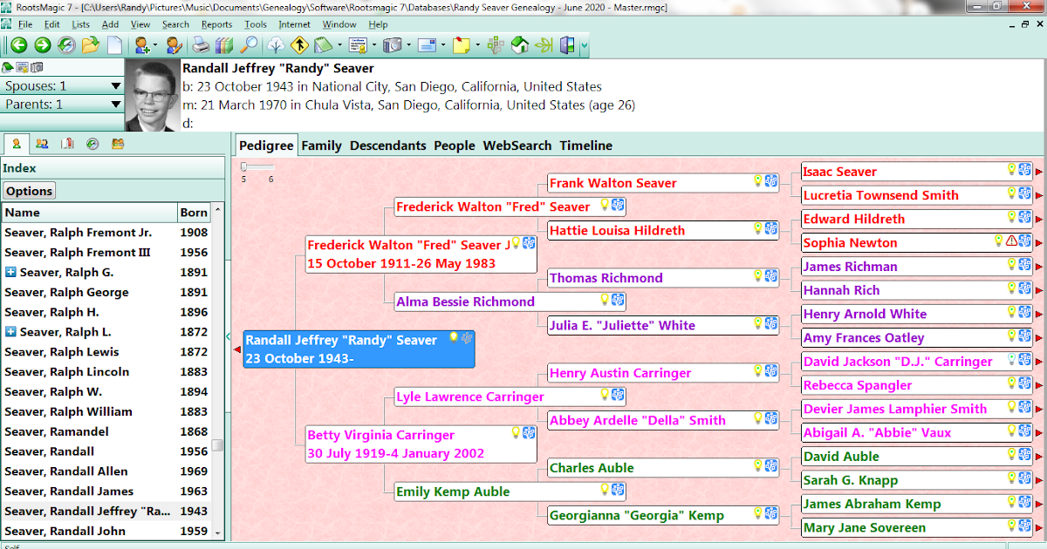Viewport: 1047px width, 549px height.
Task: Click the search magnifying glass icon
Action: tap(250, 44)
